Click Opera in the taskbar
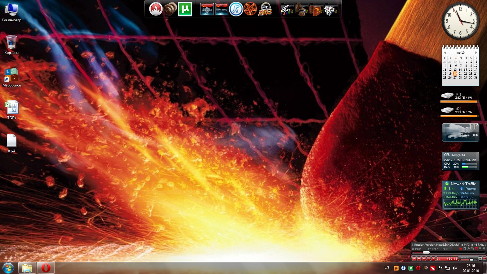 46,268
